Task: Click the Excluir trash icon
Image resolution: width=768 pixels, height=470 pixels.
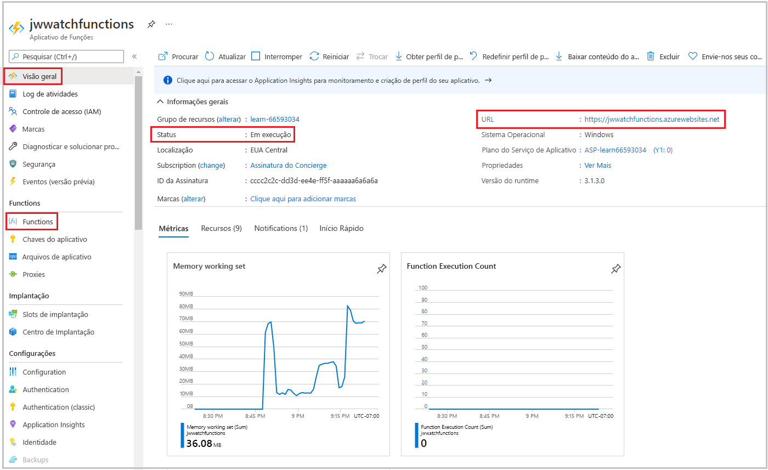Action: (651, 56)
